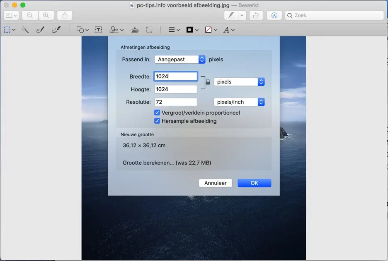Zoom out with the minus magnifier

30,15
